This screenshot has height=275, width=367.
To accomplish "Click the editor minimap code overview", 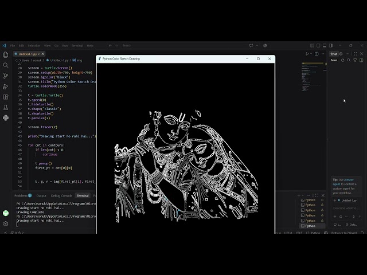I will tap(312, 77).
